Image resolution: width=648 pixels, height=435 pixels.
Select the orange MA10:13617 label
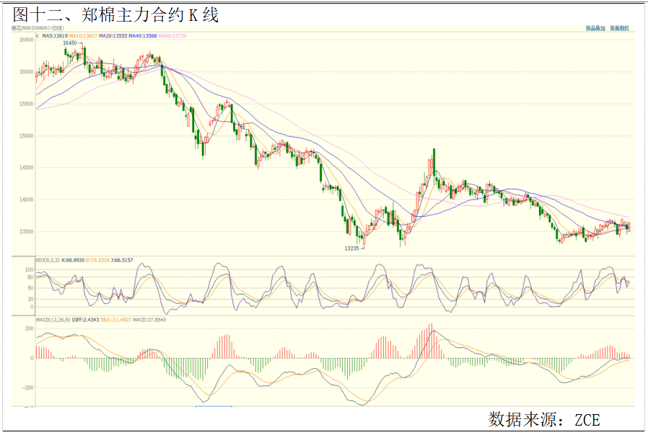tap(83, 35)
